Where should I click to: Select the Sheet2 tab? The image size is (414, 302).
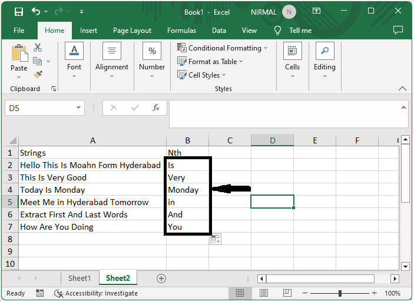click(118, 278)
